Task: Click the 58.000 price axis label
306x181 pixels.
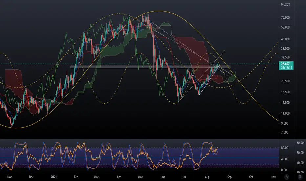Action: [285, 27]
